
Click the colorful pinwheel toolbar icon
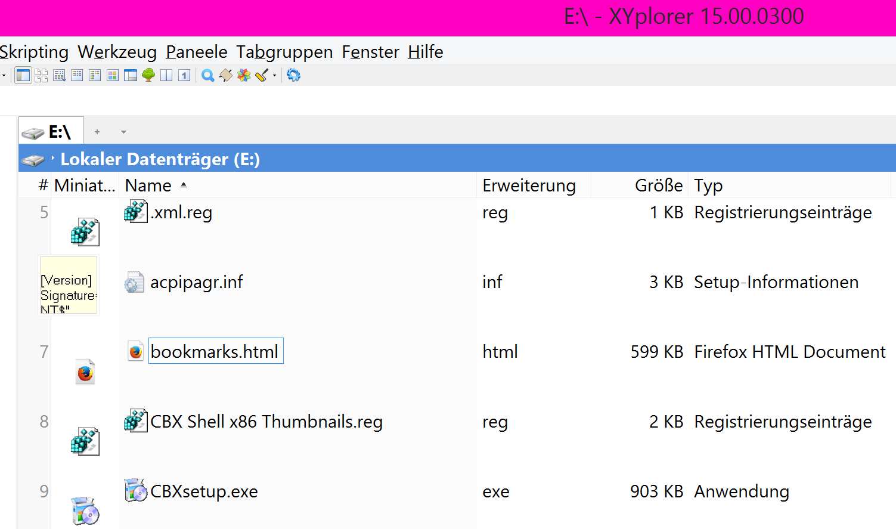coord(244,75)
